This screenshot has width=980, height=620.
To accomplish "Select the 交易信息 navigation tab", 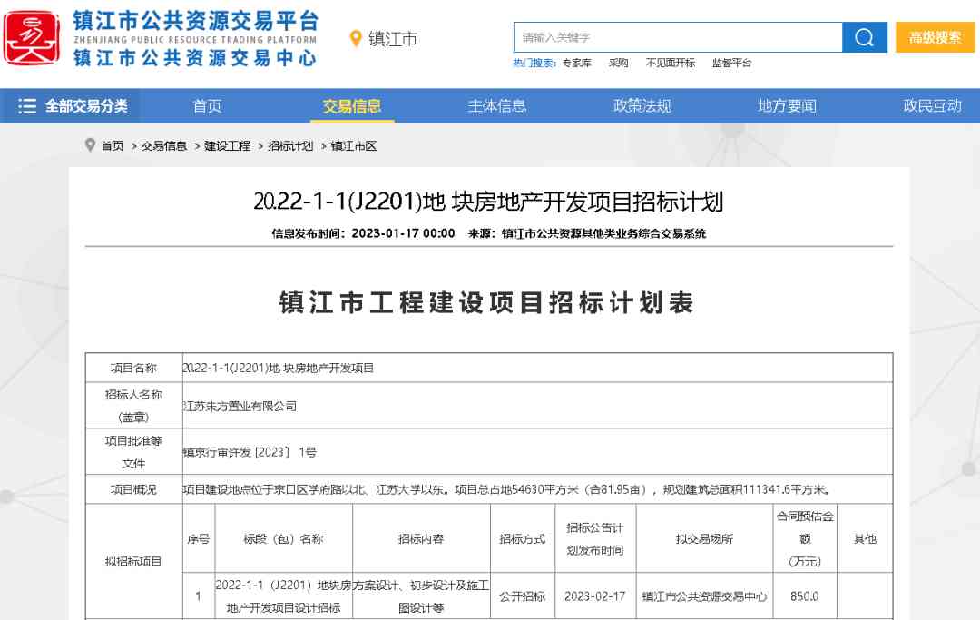I will coord(352,106).
